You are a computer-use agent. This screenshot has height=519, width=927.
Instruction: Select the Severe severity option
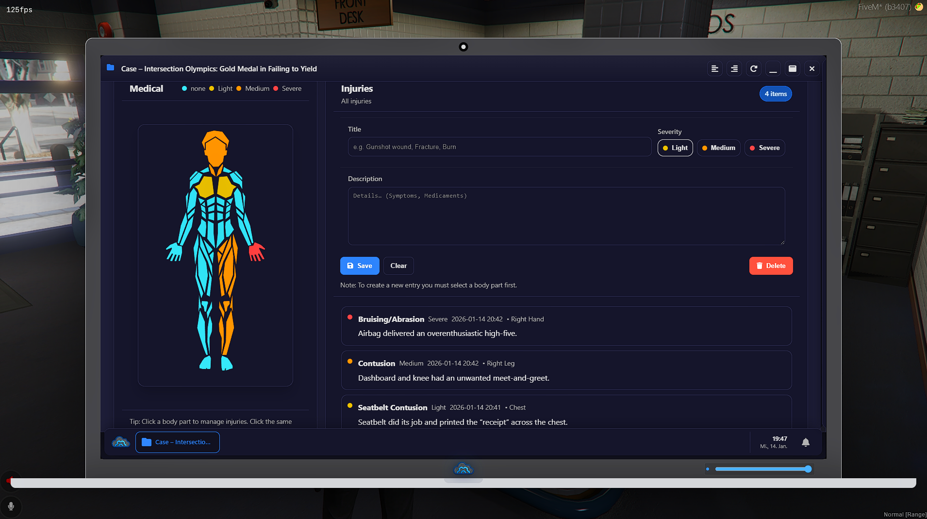pyautogui.click(x=764, y=148)
